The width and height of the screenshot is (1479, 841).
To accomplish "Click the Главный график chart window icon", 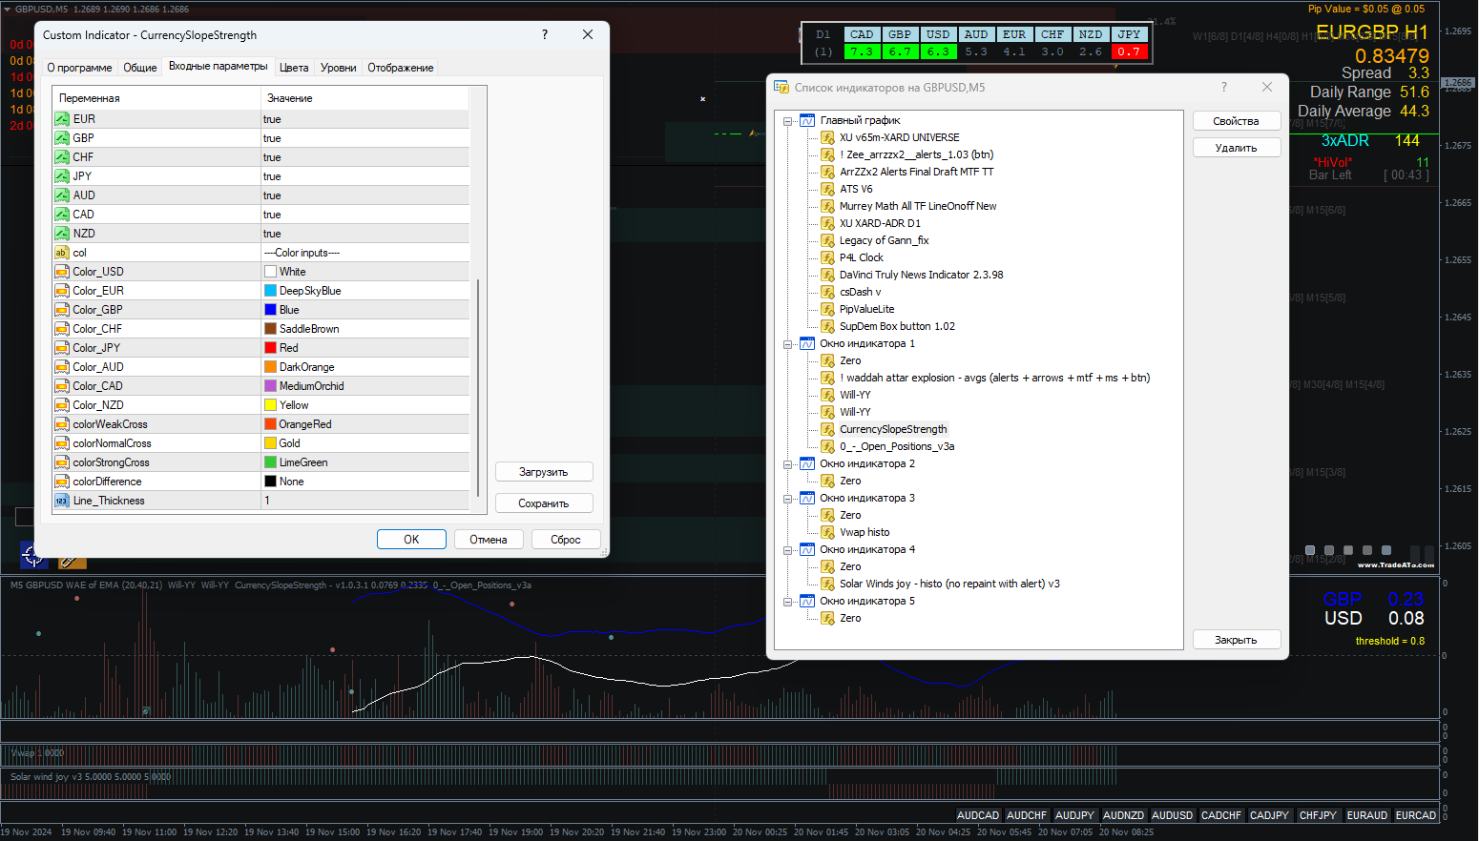I will tap(807, 120).
